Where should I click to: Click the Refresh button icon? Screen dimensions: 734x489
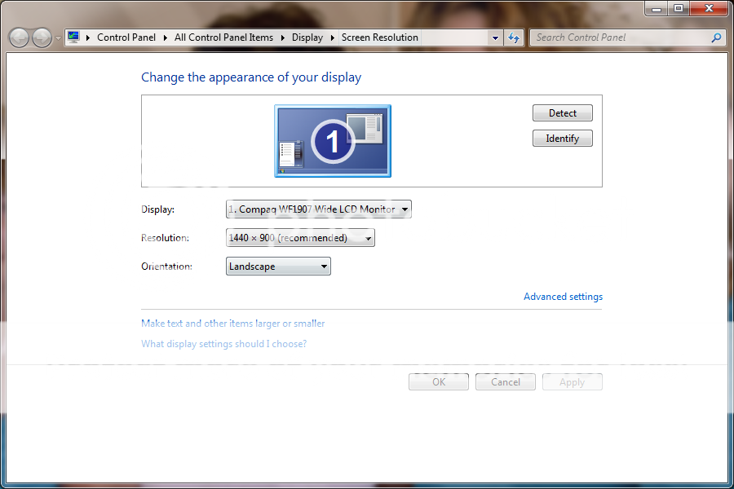[514, 38]
